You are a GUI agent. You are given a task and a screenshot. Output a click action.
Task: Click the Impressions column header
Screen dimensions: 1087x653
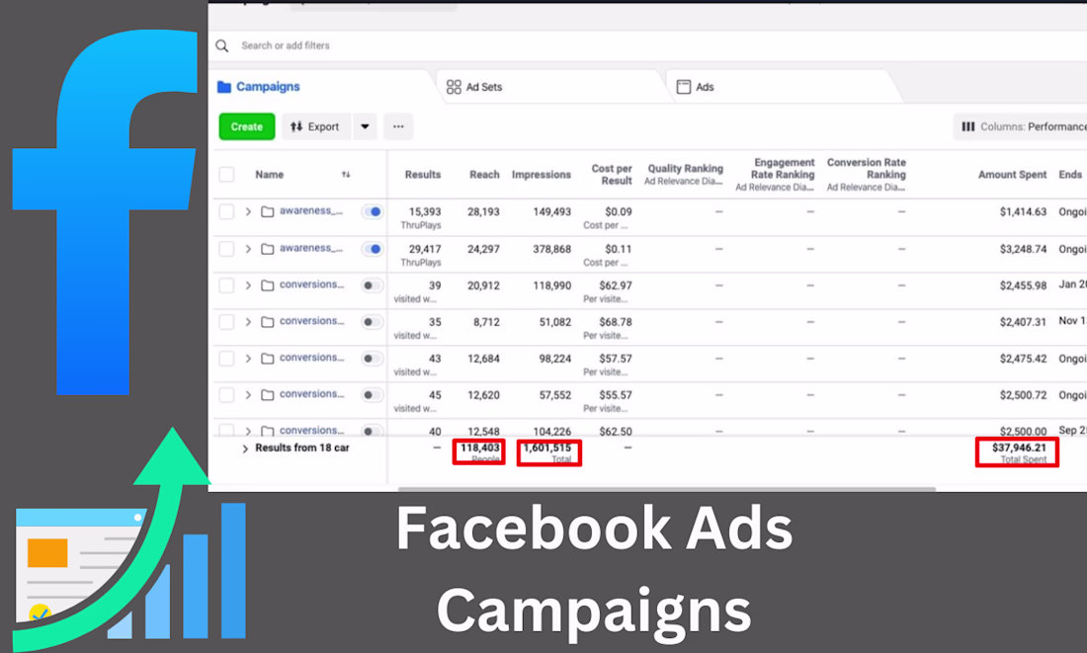[x=542, y=175]
